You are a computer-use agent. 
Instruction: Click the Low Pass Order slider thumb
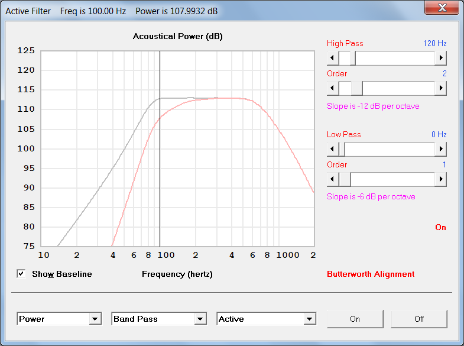point(345,179)
